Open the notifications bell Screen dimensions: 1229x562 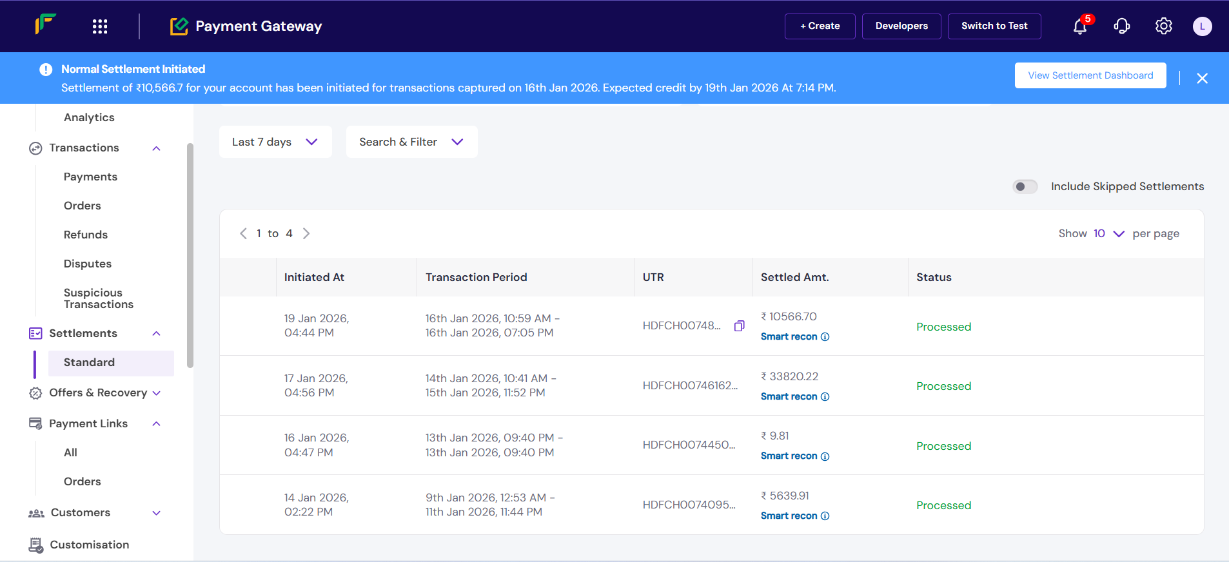click(1080, 26)
